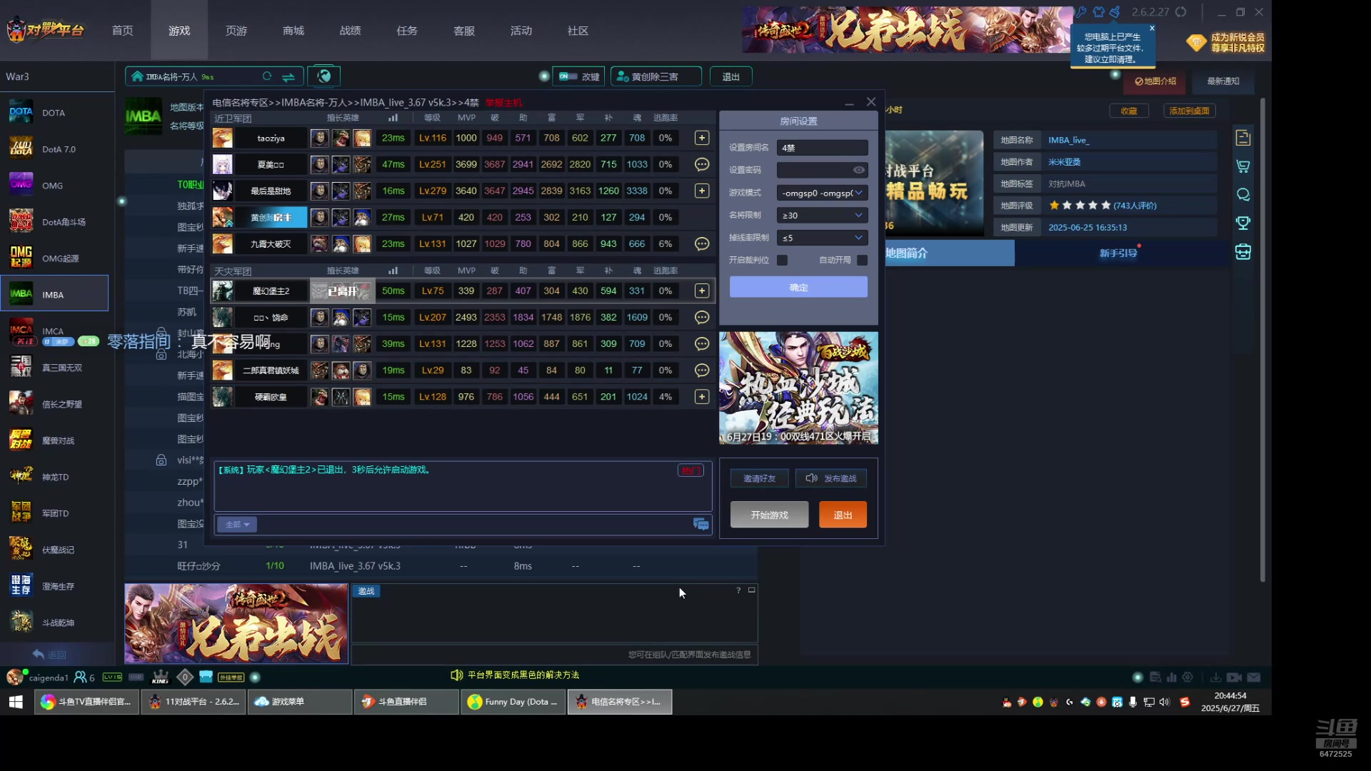Toggle password visibility eye icon
Image resolution: width=1371 pixels, height=771 pixels.
859,170
